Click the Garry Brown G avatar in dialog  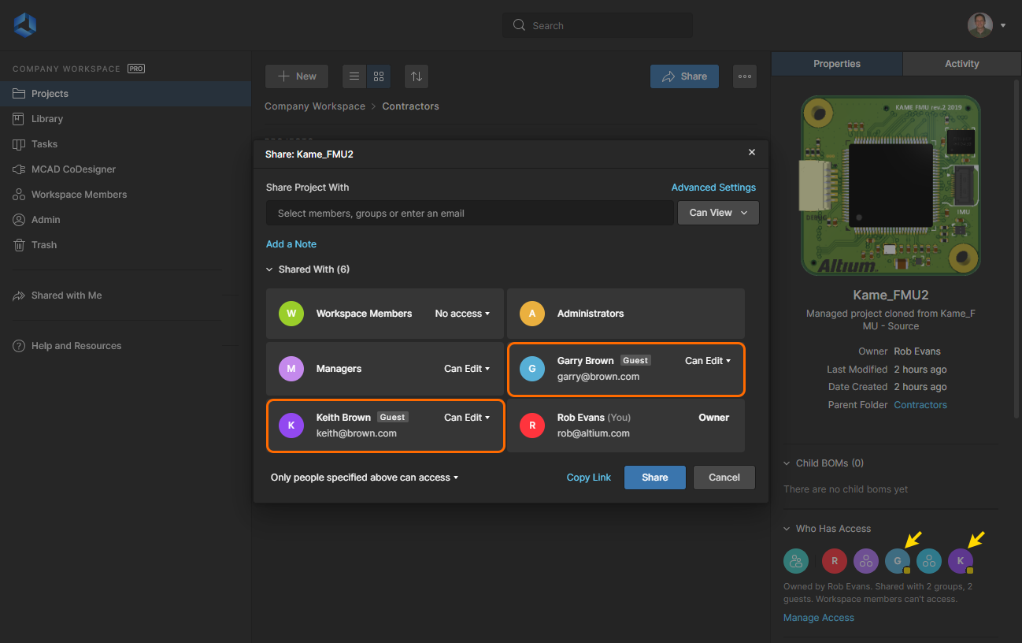tap(532, 369)
